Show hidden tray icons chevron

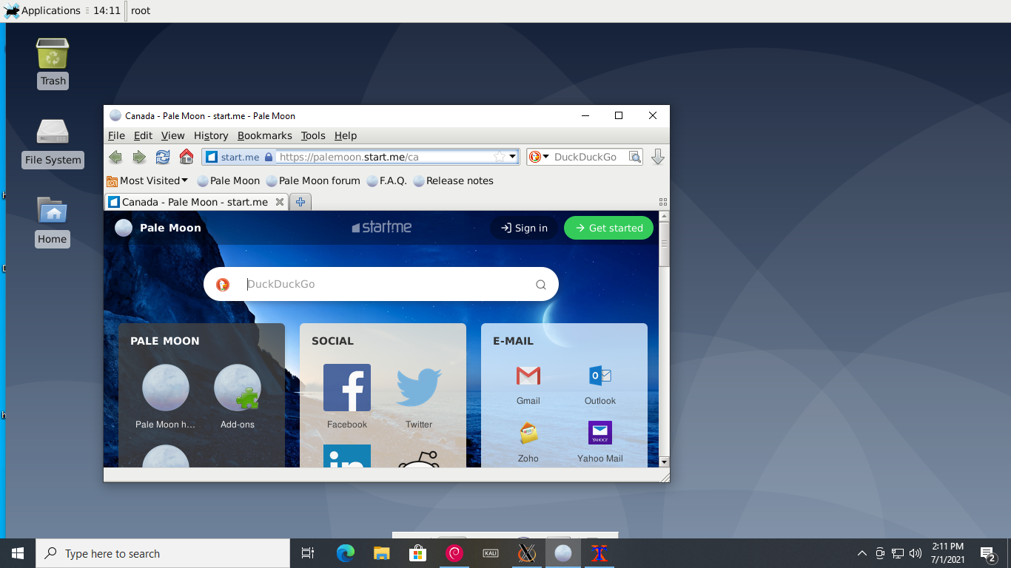click(861, 553)
